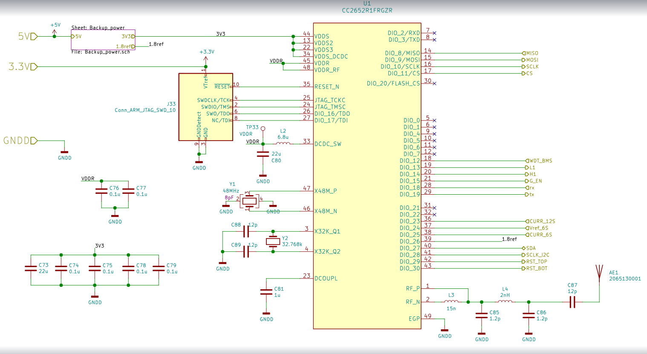Select capacitor C80 22u symbol
Screen dimensions: 647x354
click(x=263, y=154)
